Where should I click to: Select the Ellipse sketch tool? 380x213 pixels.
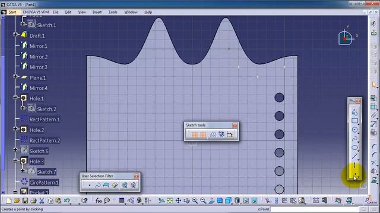[354, 147]
